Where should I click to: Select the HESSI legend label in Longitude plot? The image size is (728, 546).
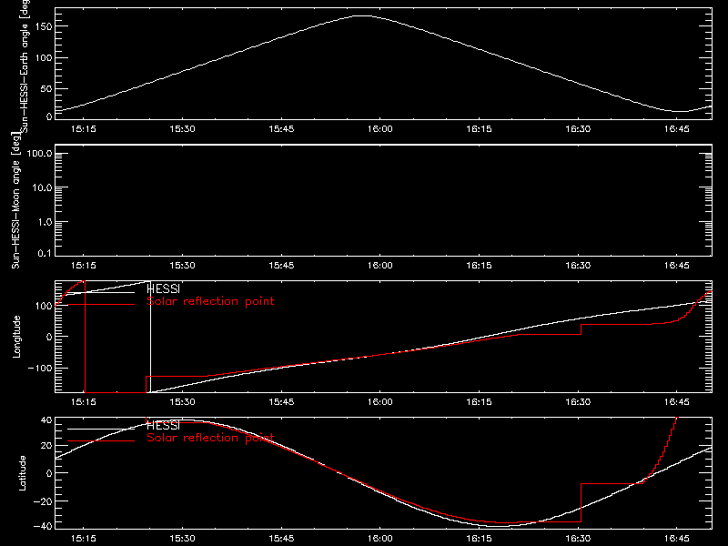coord(164,288)
